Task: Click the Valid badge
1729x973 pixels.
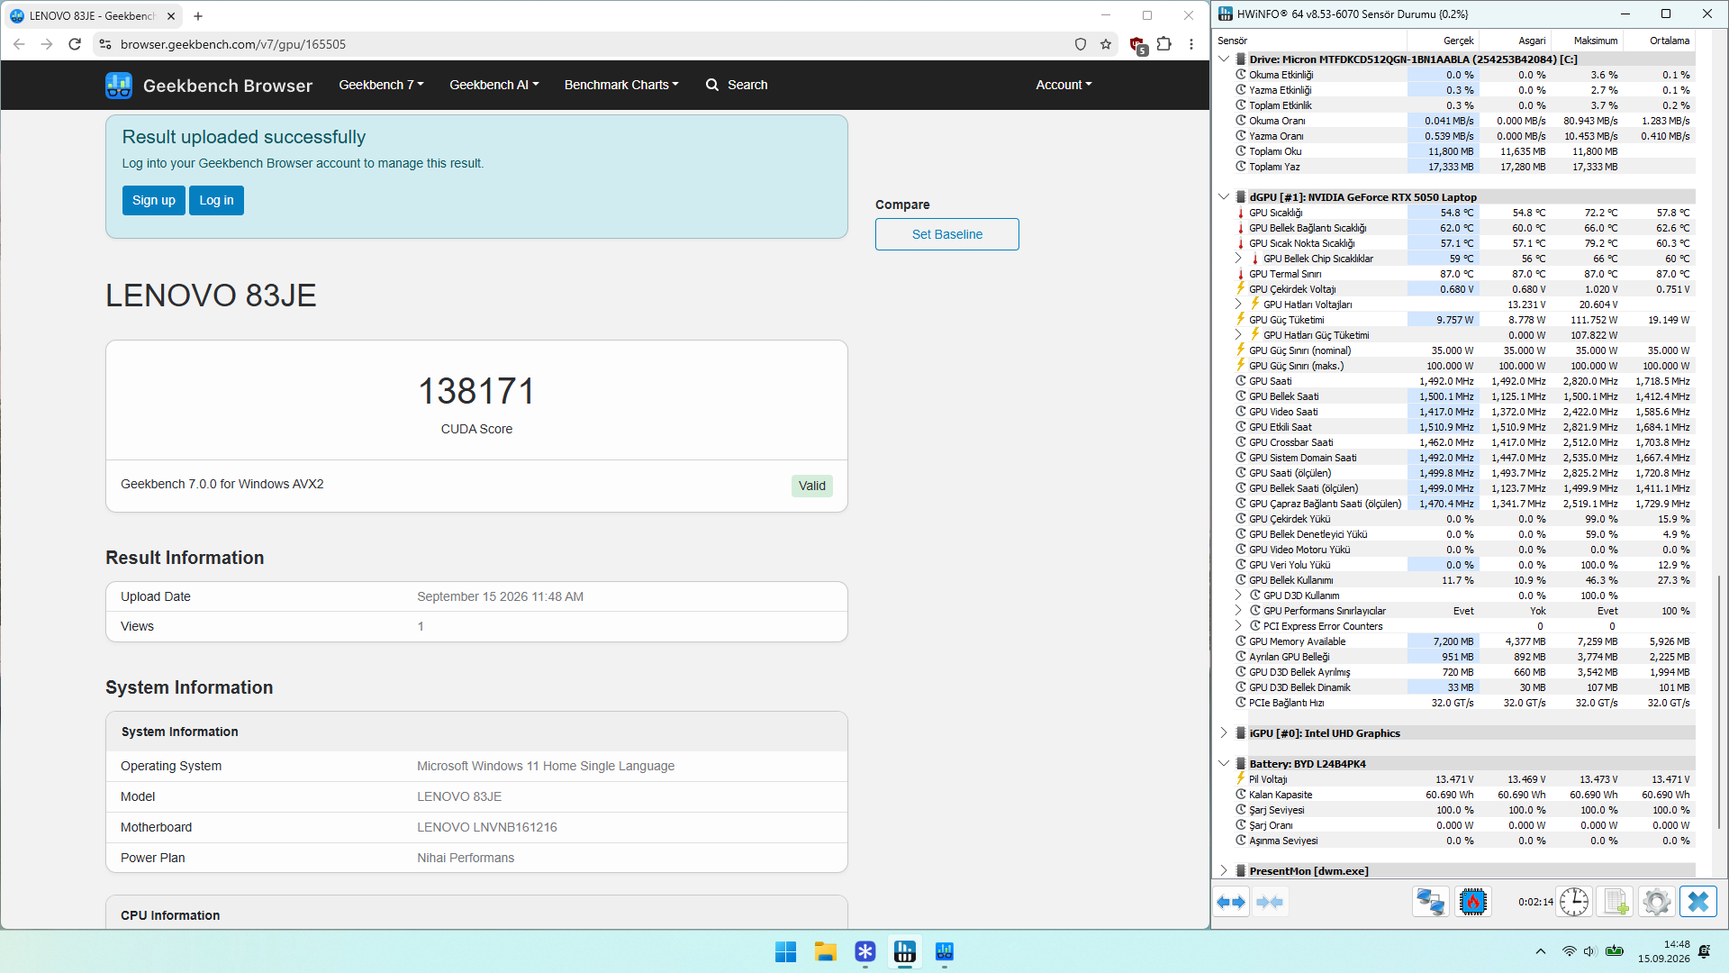Action: pyautogui.click(x=812, y=486)
